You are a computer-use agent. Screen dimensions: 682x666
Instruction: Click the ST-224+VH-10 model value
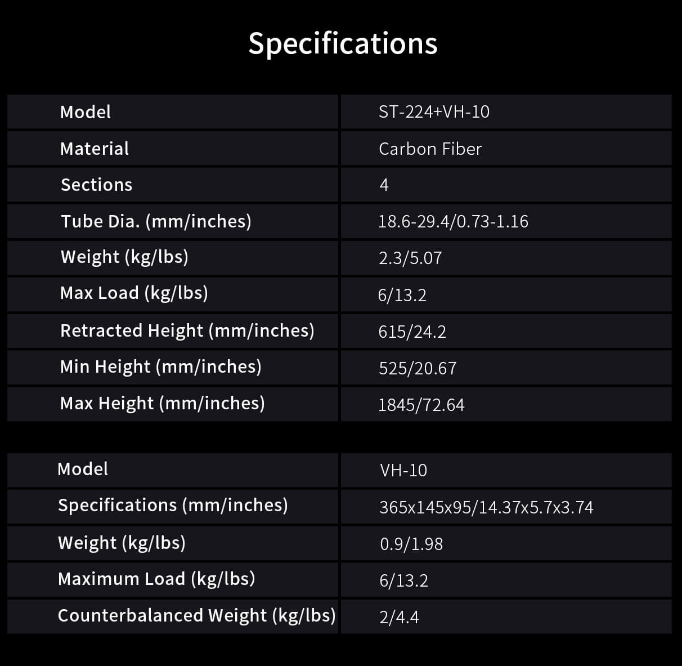pos(434,112)
